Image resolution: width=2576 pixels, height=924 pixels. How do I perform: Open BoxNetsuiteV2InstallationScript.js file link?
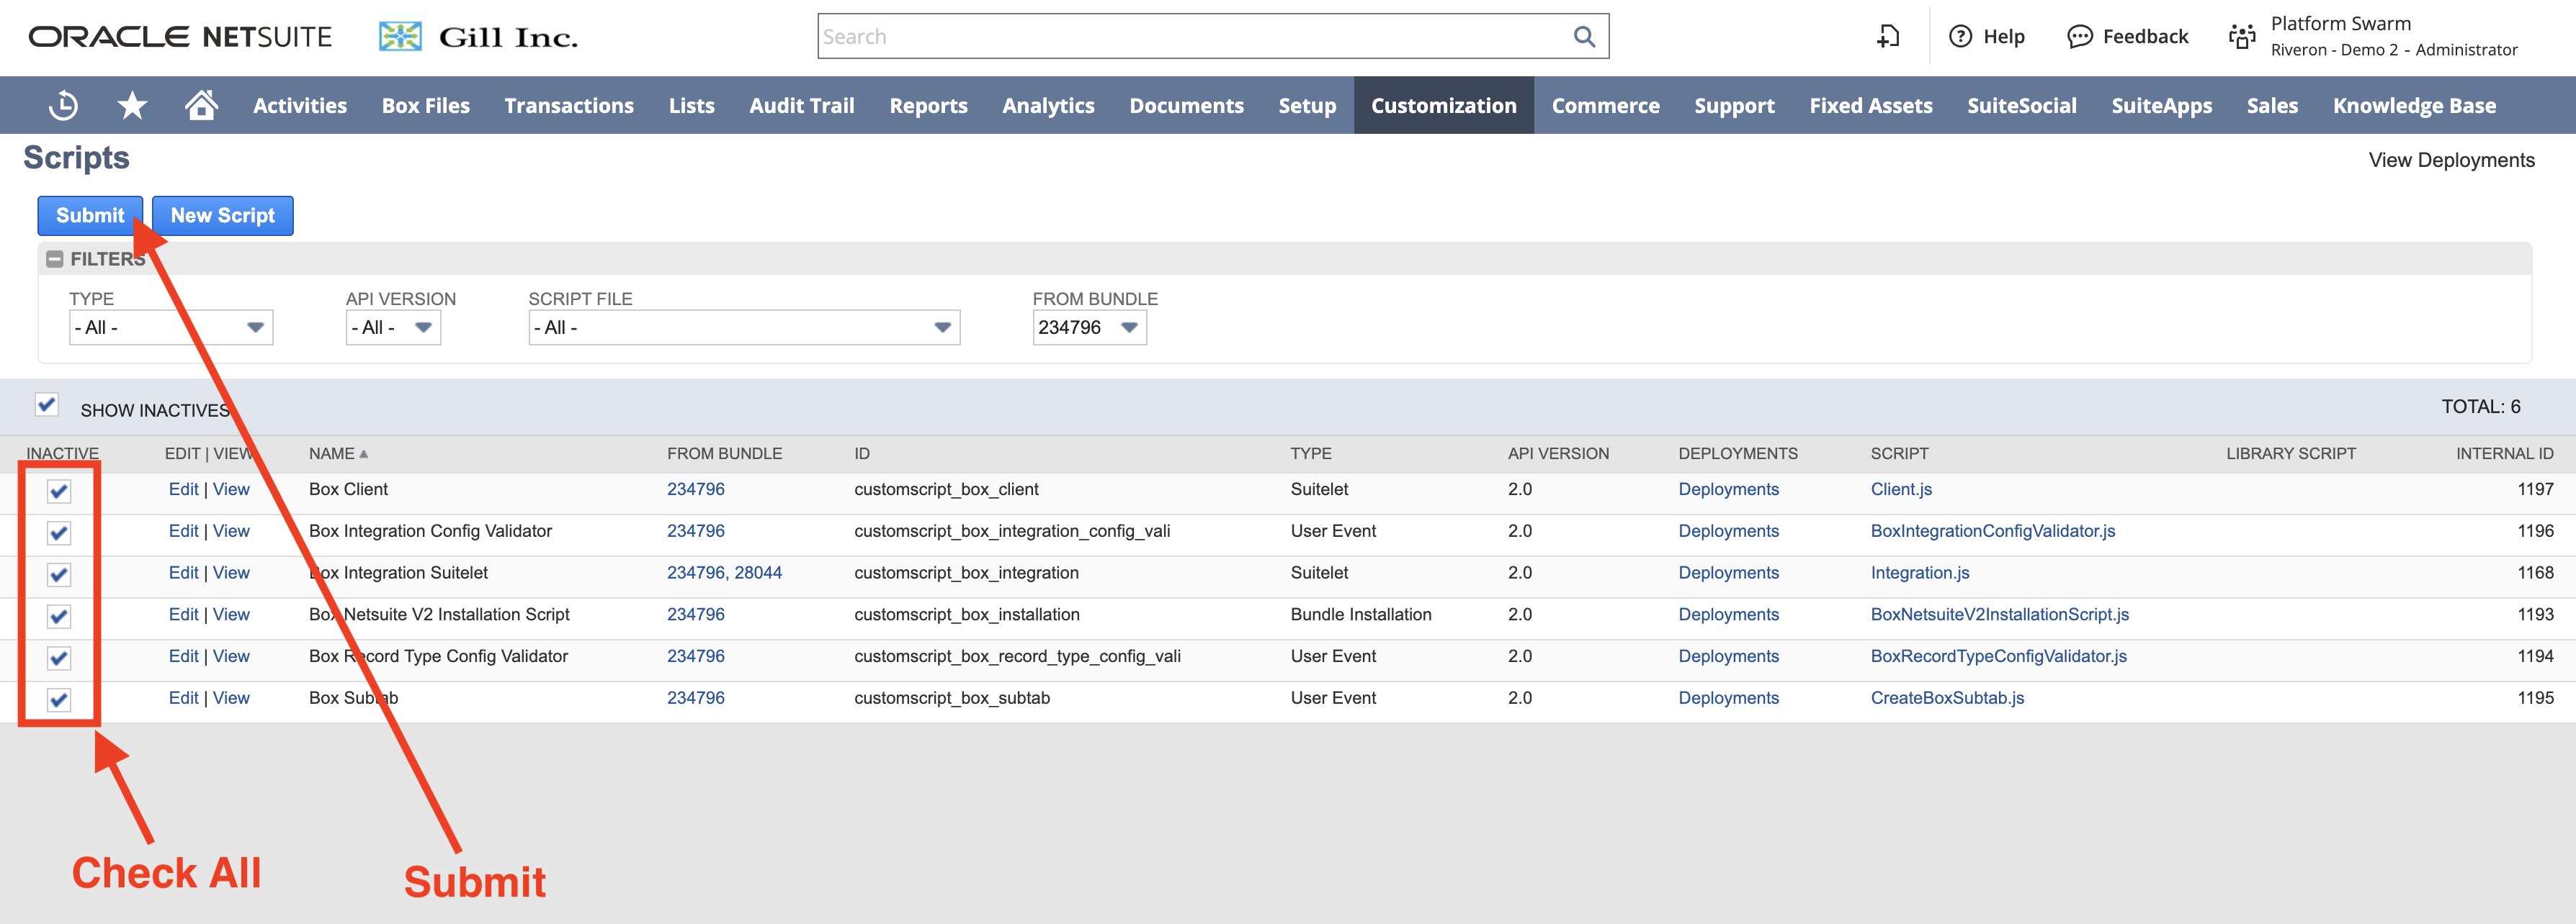(x=1999, y=615)
